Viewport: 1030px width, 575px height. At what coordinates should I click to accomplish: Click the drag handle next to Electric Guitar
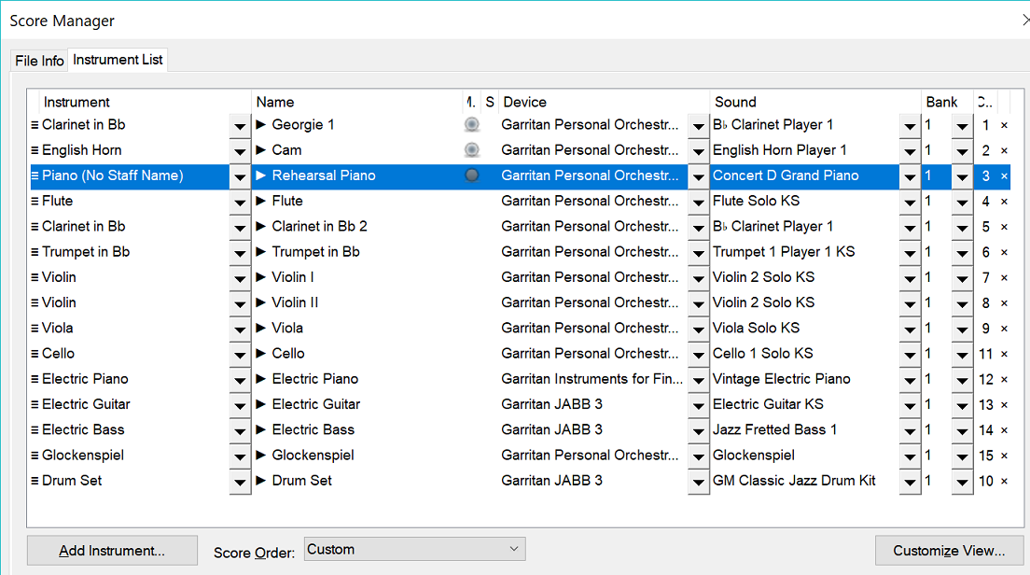[x=35, y=405]
